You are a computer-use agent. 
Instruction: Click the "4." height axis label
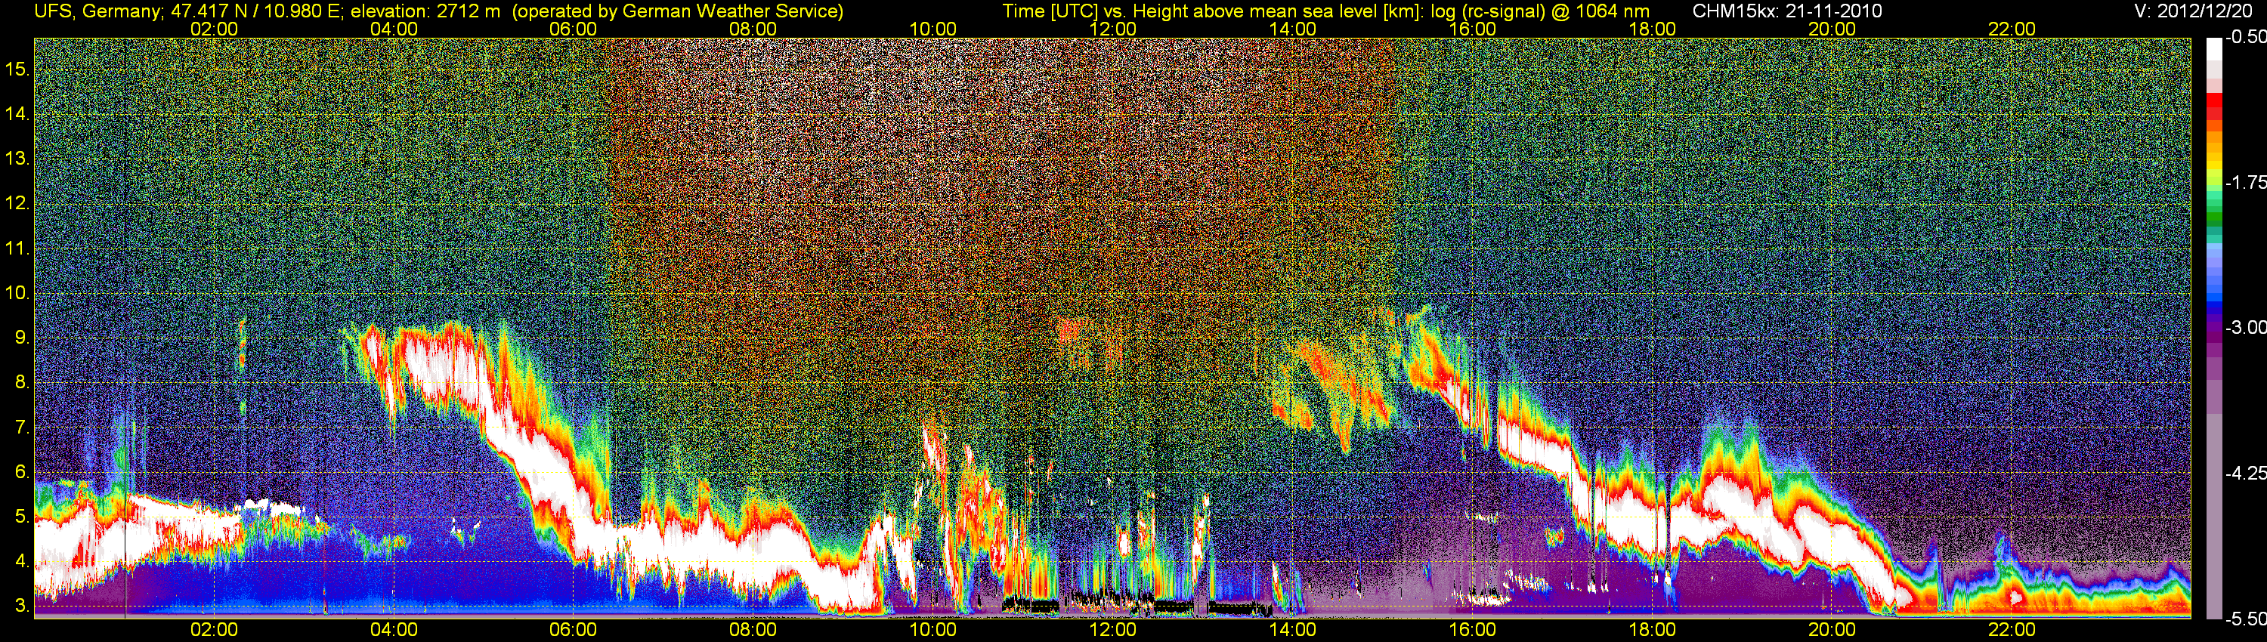(22, 562)
